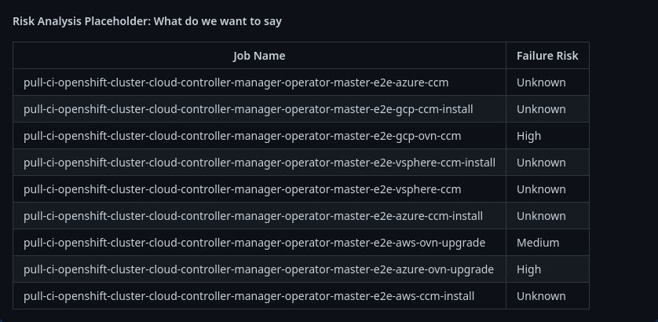The image size is (658, 322).
Task: Click Unknown risk in the e2e-vsphere-ccm-install row
Action: pyautogui.click(x=541, y=163)
